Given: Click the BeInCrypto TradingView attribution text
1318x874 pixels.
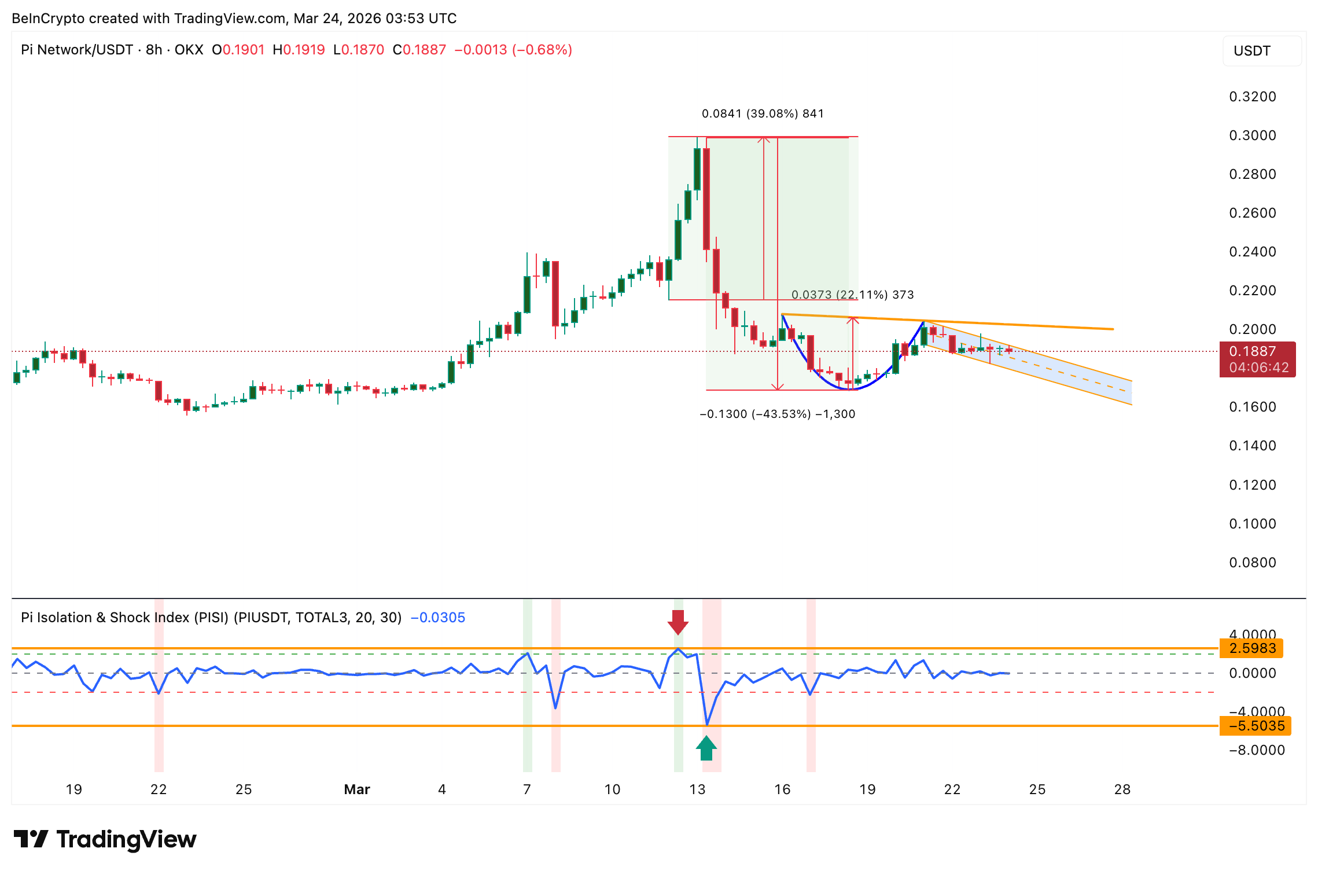Looking at the screenshot, I should click(234, 19).
